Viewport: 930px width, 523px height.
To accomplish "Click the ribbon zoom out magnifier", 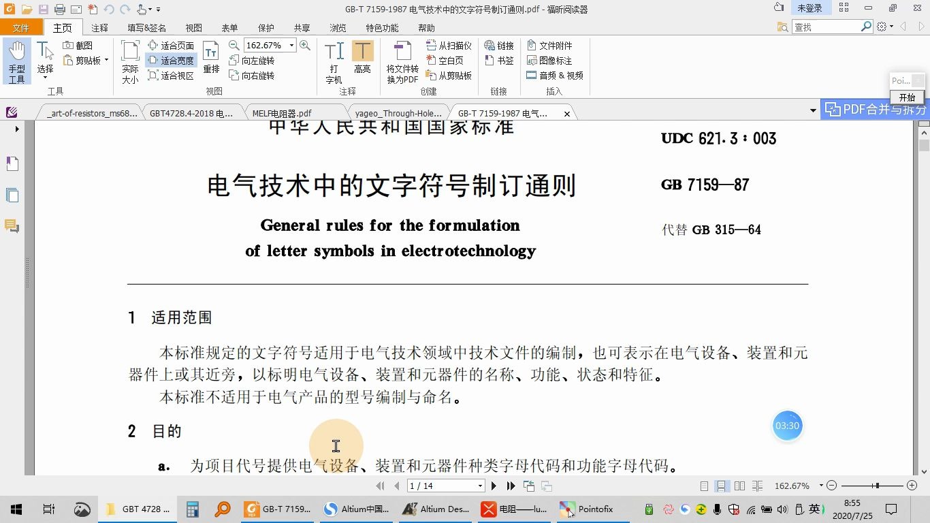I will (x=234, y=45).
